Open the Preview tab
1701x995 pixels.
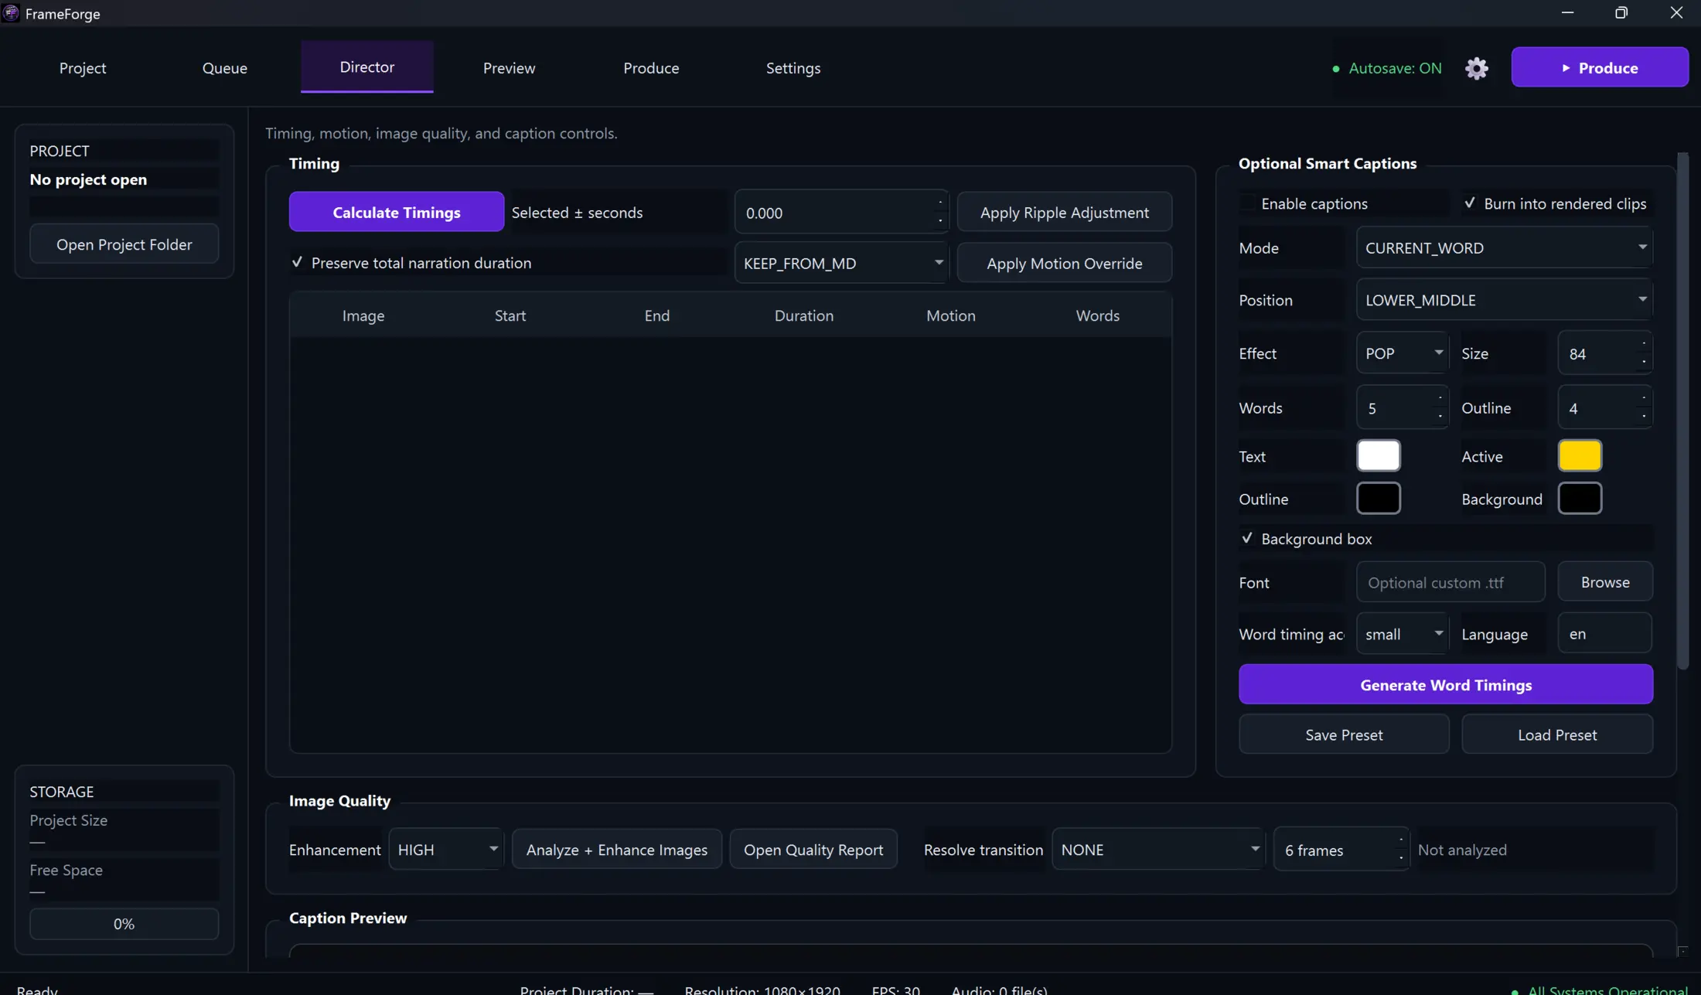[x=509, y=68]
